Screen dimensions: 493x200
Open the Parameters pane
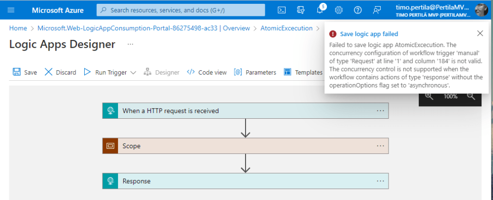[x=255, y=72]
